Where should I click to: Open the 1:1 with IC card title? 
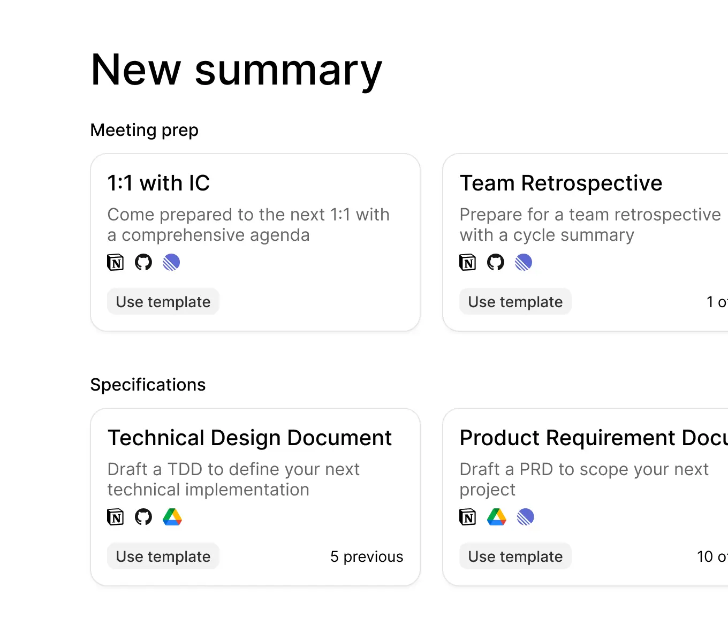158,183
